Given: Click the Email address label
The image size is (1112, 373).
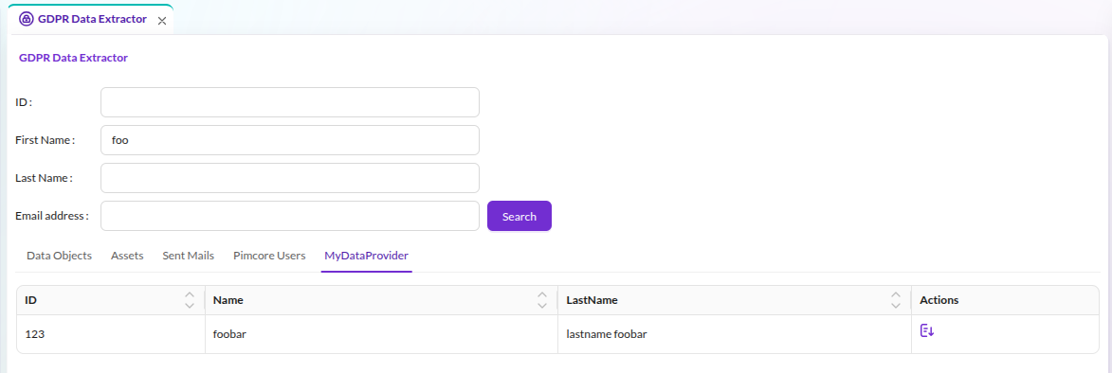Looking at the screenshot, I should (52, 216).
